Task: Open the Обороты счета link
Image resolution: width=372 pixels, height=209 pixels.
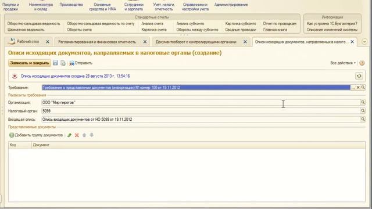Action: pos(79,30)
